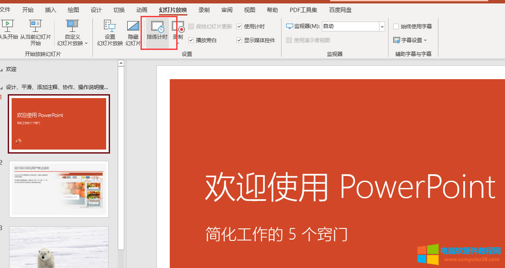Click the Hide Slide (隐藏幻灯片) icon
Viewport: 505px width, 268px height.
[133, 26]
